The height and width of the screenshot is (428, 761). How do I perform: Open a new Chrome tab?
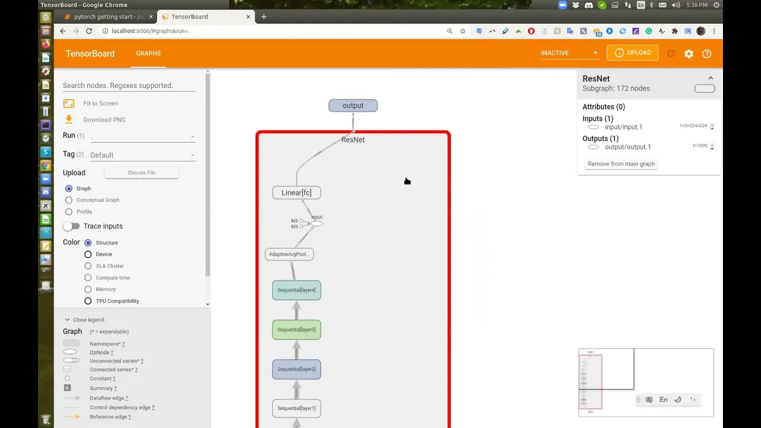pyautogui.click(x=264, y=17)
